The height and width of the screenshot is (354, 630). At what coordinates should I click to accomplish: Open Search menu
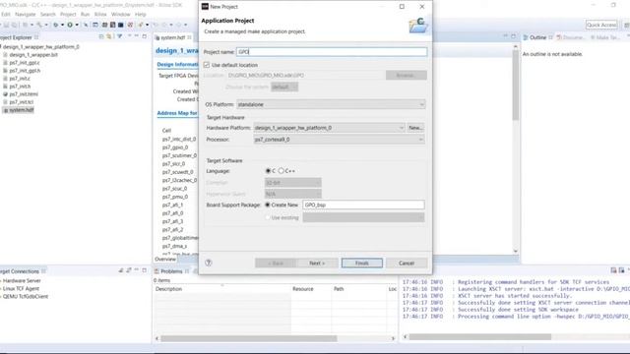[48, 14]
